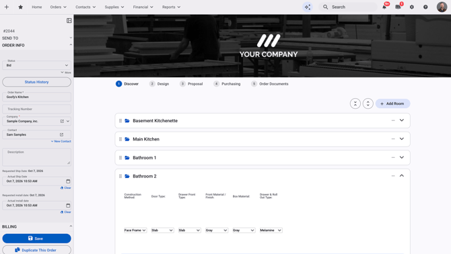The image size is (451, 254).
Task: Collapse the left sidebar panel icon
Action: point(69,20)
